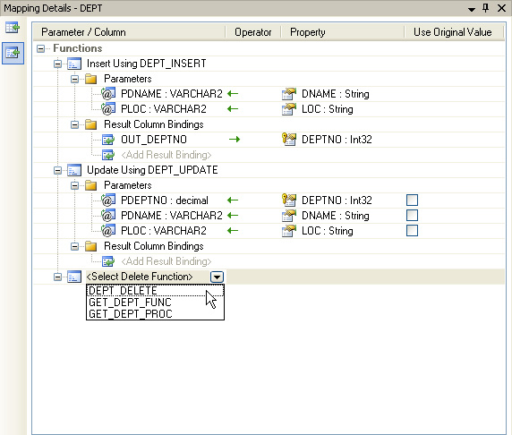512x435 pixels.
Task: Choose GET_DEPT_PROC from the function list
Action: tap(155, 314)
